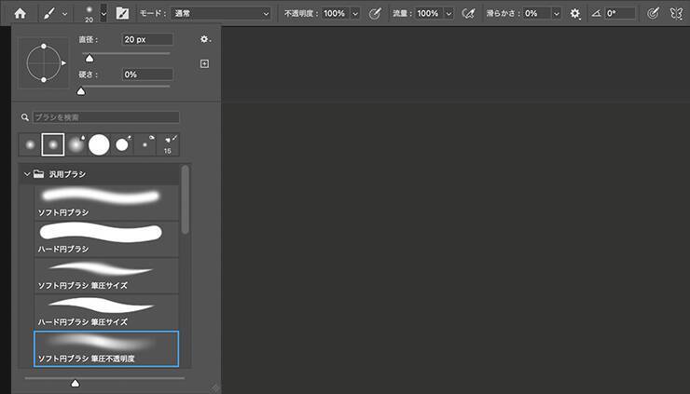The width and height of the screenshot is (690, 394).
Task: Select the tiny dot recent brush thumbnail
Action: pos(145,144)
